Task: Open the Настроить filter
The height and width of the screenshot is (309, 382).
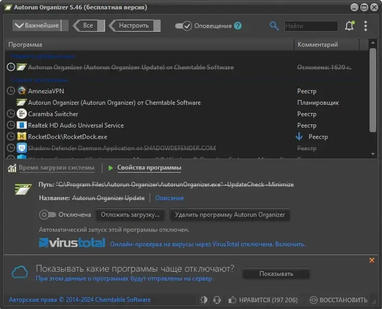Action: (x=134, y=25)
